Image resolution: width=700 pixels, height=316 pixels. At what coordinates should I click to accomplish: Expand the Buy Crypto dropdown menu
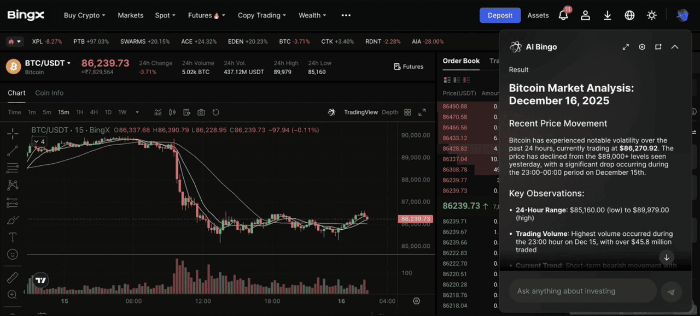tap(84, 15)
